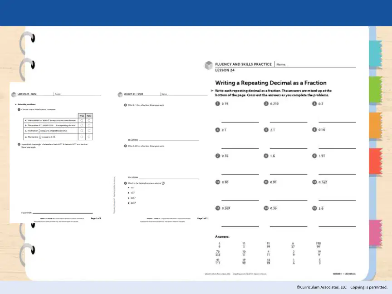Click problem number 1 bullet for 0.19

click(x=217, y=104)
